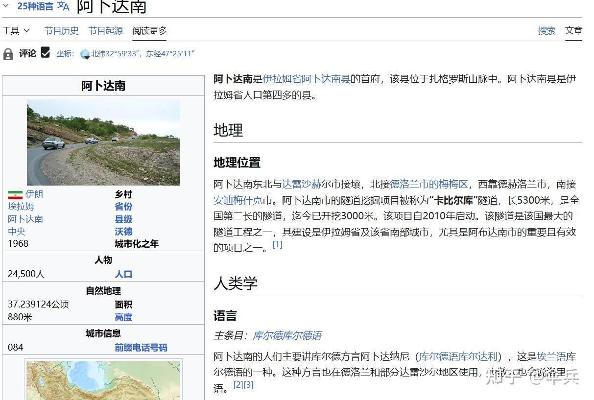The width and height of the screenshot is (594, 400).
Task: Open the 埃兰语 link
Action: point(551,356)
